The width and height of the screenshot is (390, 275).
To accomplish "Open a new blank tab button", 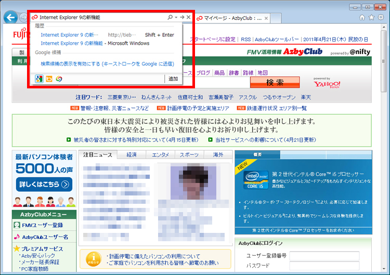I will [x=276, y=18].
